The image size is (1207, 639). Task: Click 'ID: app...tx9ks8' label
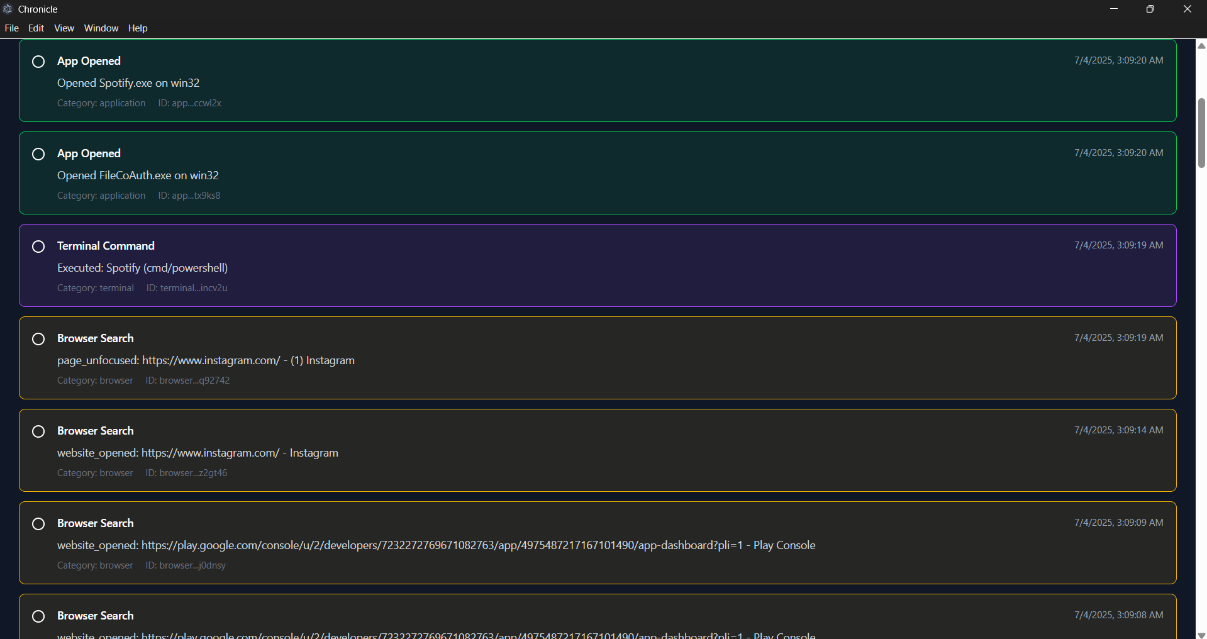pos(189,196)
